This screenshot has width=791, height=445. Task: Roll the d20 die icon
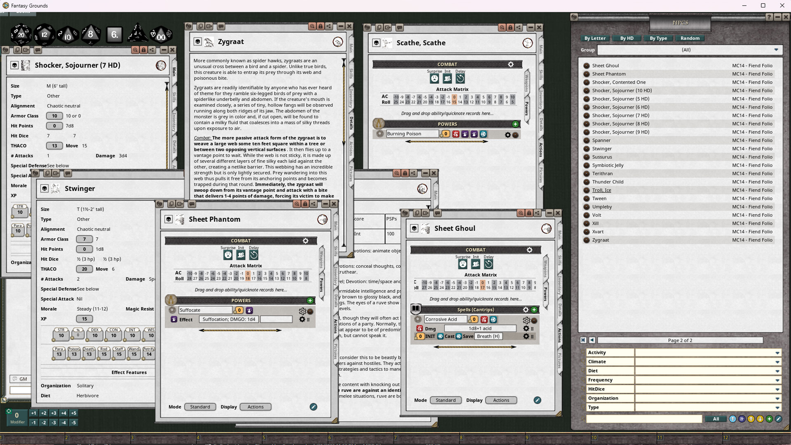20,35
